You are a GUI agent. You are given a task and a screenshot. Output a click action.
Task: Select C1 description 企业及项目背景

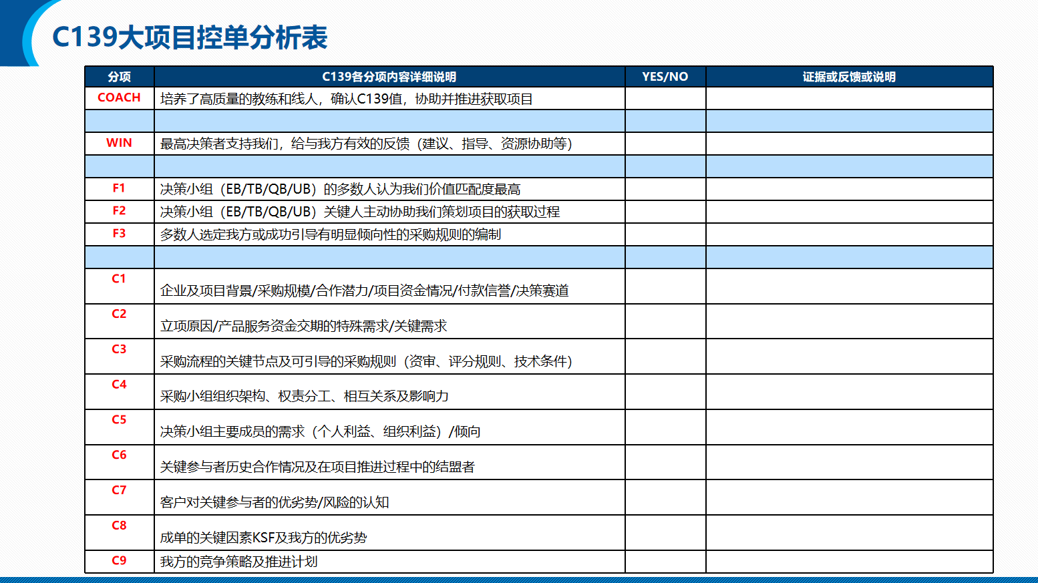pyautogui.click(x=365, y=290)
